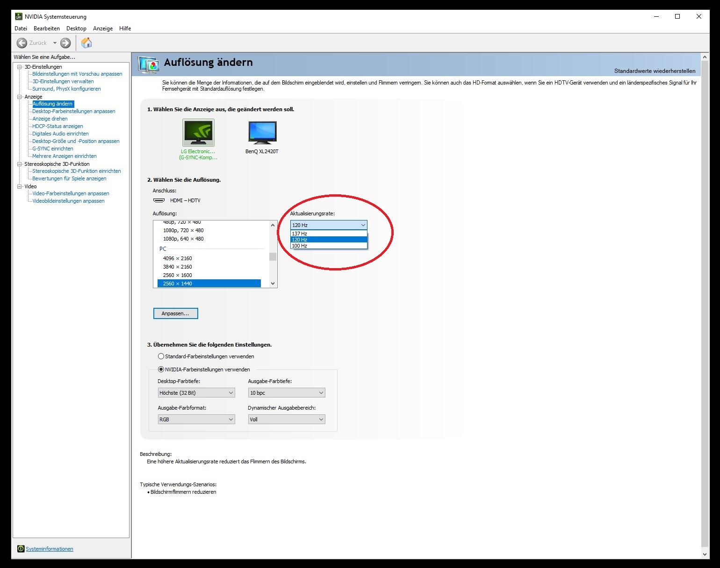The height and width of the screenshot is (568, 720).
Task: Click Standardwerte wiederherstellen link
Action: (x=655, y=71)
